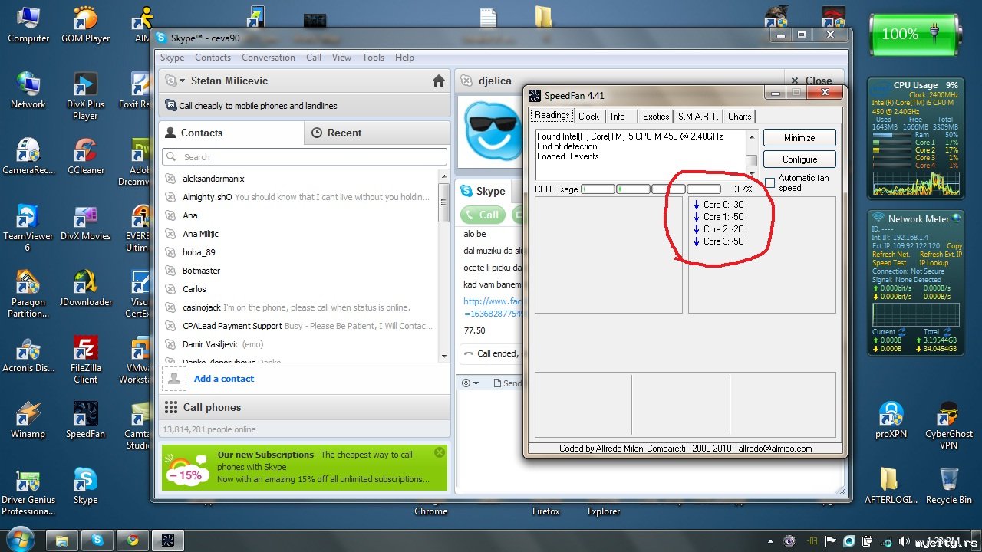Click the green Call button
982x552 pixels.
click(x=483, y=215)
